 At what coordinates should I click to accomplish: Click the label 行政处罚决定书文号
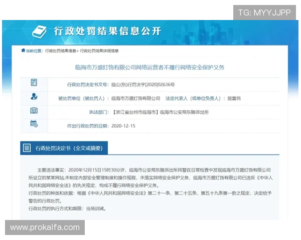(x=87, y=84)
